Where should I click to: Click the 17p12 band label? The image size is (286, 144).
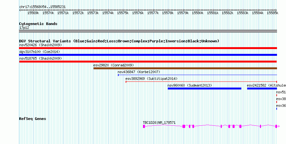tap(24, 28)
